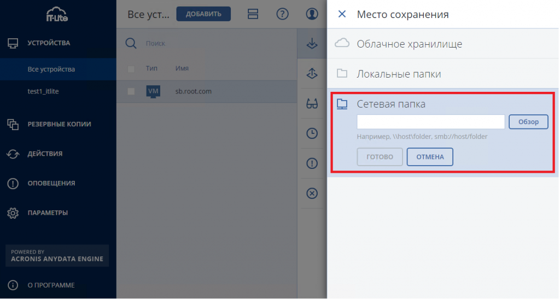This screenshot has width=560, height=299.
Task: Click the network folder icon
Action: (x=342, y=104)
